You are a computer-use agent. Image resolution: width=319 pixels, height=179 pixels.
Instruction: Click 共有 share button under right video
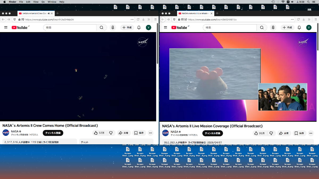[284, 133]
